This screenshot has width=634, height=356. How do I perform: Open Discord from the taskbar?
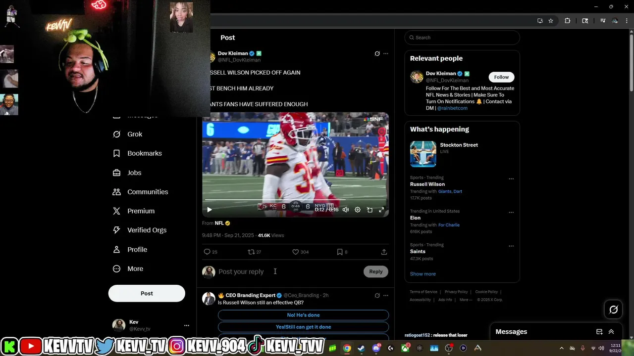point(376,348)
